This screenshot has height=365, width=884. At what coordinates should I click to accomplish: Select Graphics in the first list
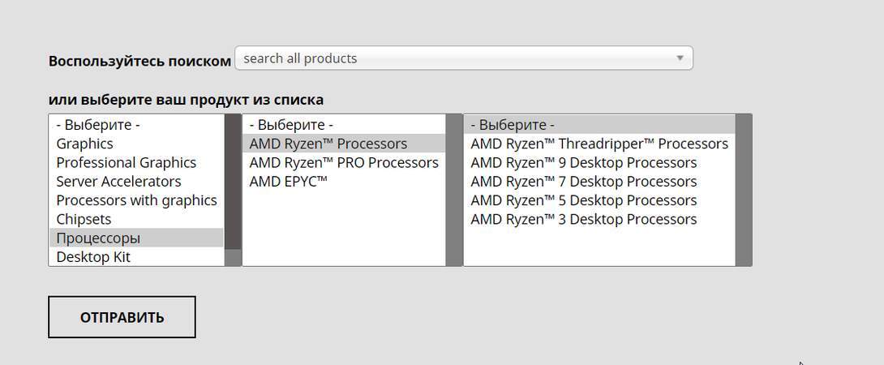[85, 144]
